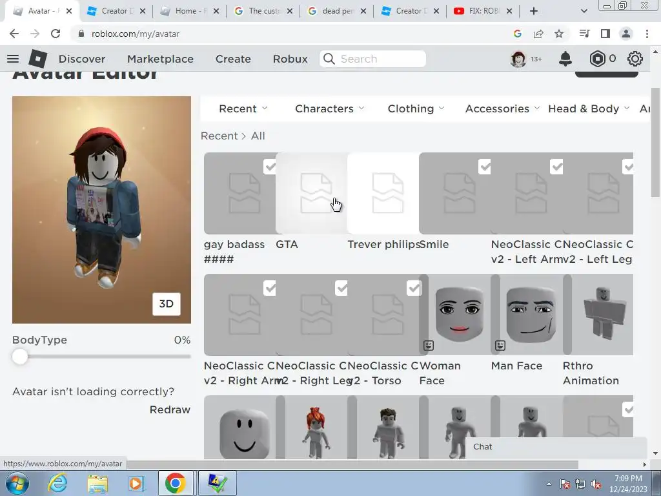
Task: Adjust the BodyType slider handle
Action: coord(19,356)
